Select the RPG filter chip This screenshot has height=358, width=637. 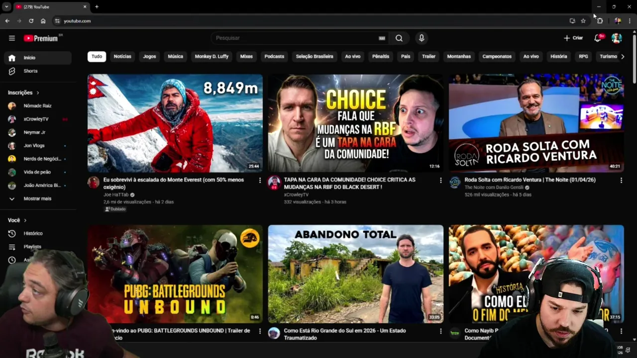[583, 57]
